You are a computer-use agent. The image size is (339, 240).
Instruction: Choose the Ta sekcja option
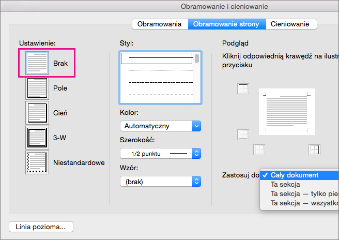(299, 184)
